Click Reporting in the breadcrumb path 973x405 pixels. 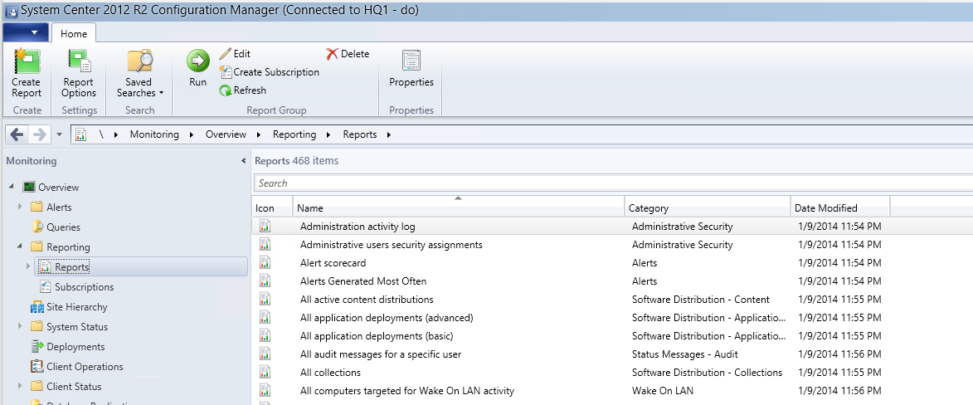pyautogui.click(x=294, y=134)
